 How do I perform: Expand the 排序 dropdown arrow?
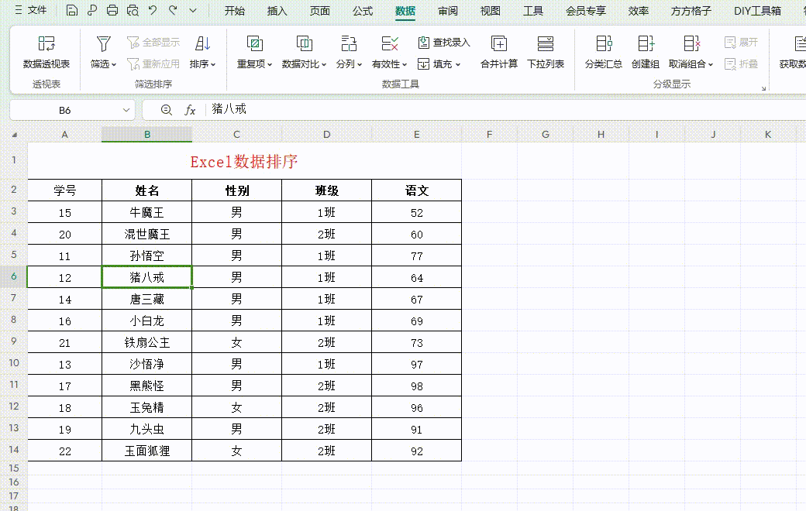click(213, 64)
